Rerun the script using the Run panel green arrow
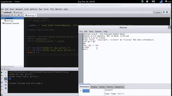This screenshot has width=172, height=96. coord(2,72)
